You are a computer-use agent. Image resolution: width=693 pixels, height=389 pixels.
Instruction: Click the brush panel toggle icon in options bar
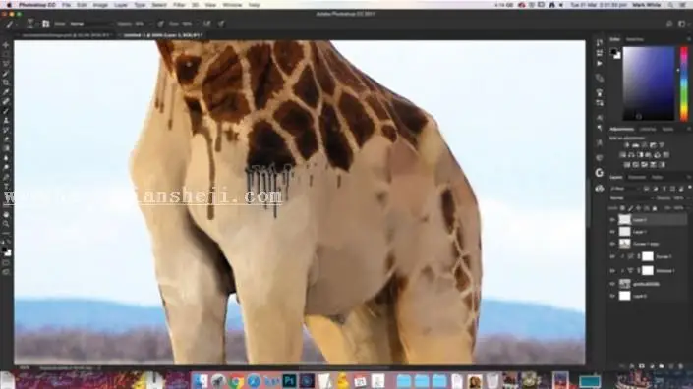(x=46, y=24)
